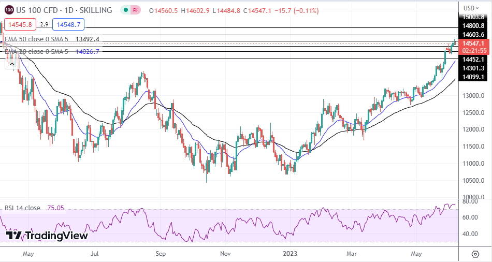Click the 11000.0 price axis label
This screenshot has width=492, height=262.
coord(473,164)
